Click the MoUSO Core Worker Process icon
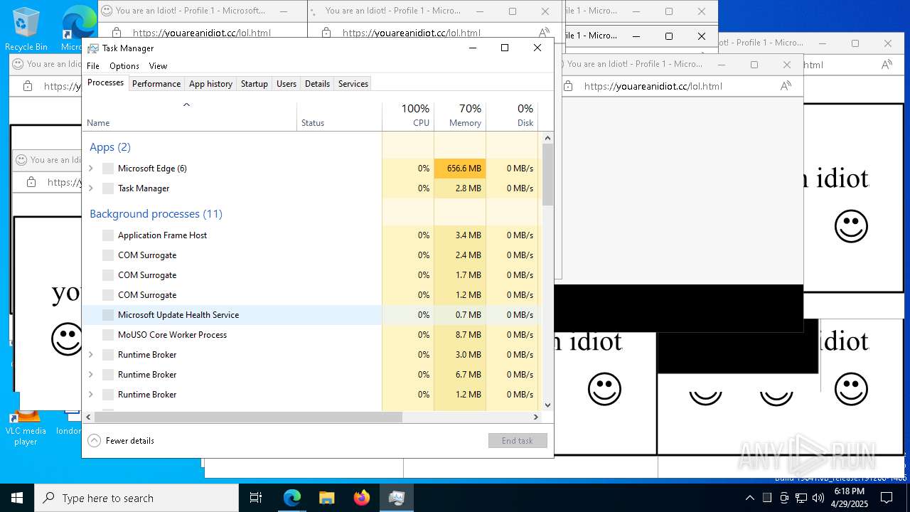Viewport: 910px width, 512px height. point(108,335)
